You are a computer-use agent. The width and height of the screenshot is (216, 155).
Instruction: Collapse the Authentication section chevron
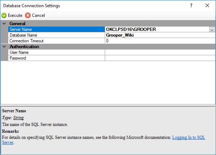tap(4, 47)
